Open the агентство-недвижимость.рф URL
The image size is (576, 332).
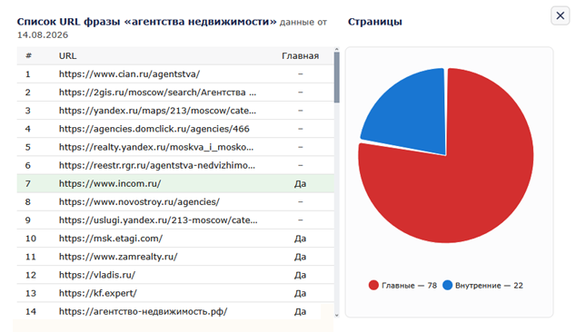143,312
